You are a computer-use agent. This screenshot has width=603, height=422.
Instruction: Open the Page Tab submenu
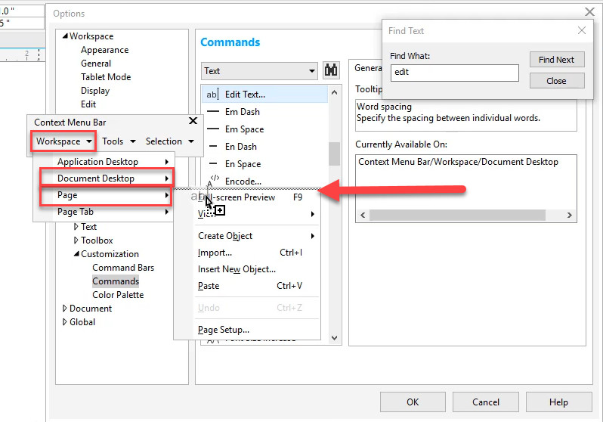[x=104, y=212]
